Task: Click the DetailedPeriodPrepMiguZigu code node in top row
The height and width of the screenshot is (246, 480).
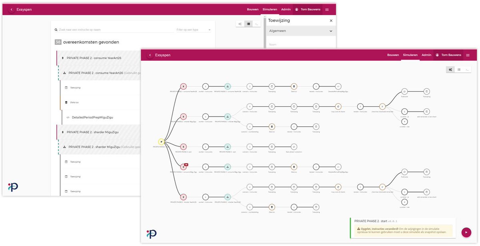Action: pyautogui.click(x=338, y=86)
